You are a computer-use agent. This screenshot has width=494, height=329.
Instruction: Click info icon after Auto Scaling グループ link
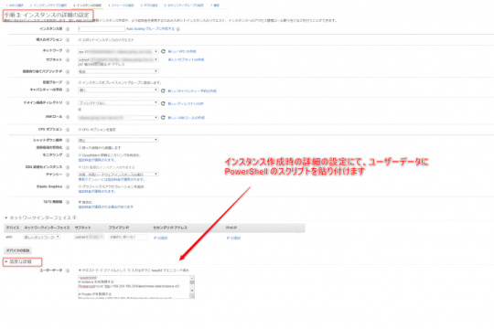click(178, 29)
